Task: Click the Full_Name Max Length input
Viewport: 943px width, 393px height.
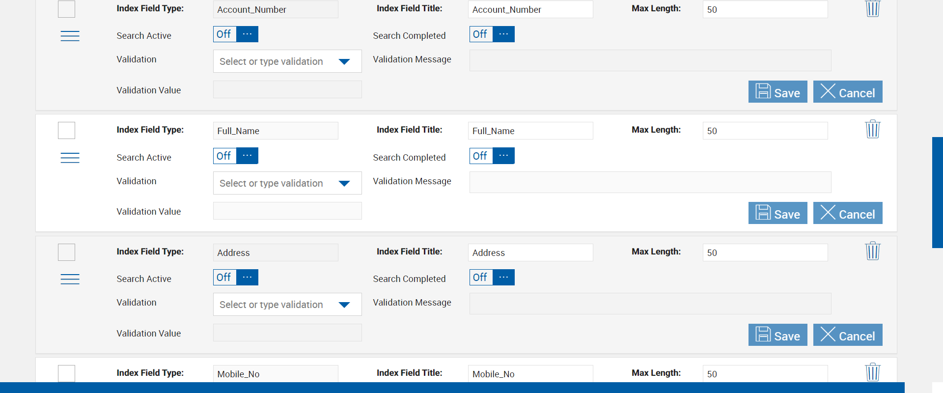Action: click(x=765, y=131)
